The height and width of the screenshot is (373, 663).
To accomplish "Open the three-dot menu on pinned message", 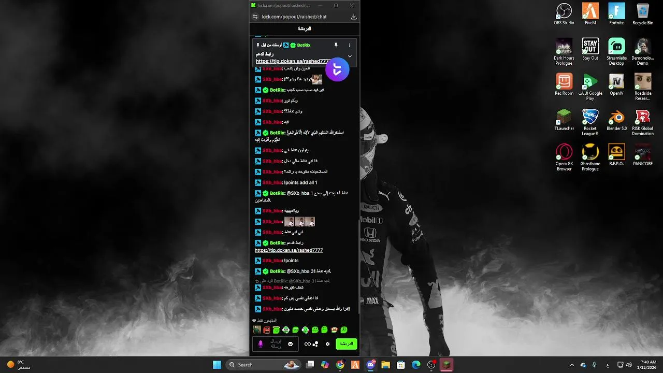I will click(350, 45).
